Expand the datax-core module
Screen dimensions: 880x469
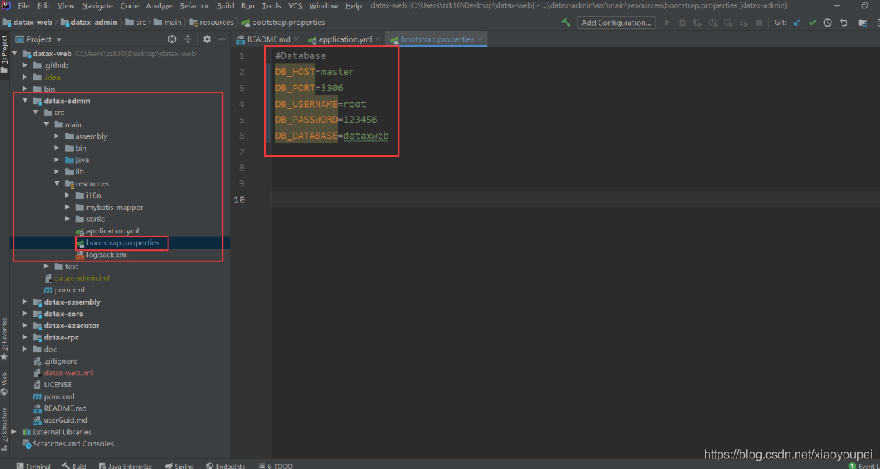click(x=25, y=314)
